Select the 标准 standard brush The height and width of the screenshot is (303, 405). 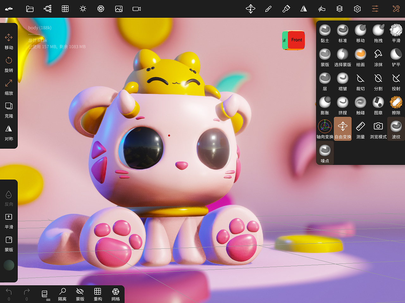click(343, 33)
